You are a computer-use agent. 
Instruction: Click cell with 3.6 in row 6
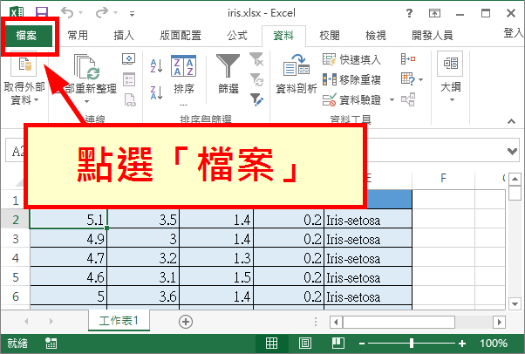point(143,296)
